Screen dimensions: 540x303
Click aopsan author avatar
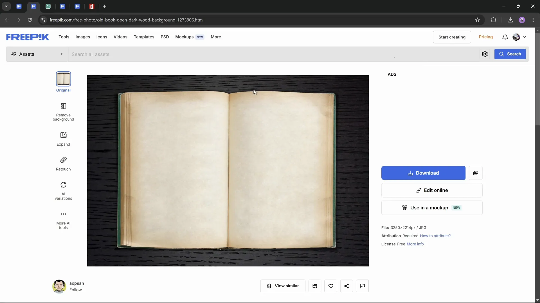coord(59,286)
